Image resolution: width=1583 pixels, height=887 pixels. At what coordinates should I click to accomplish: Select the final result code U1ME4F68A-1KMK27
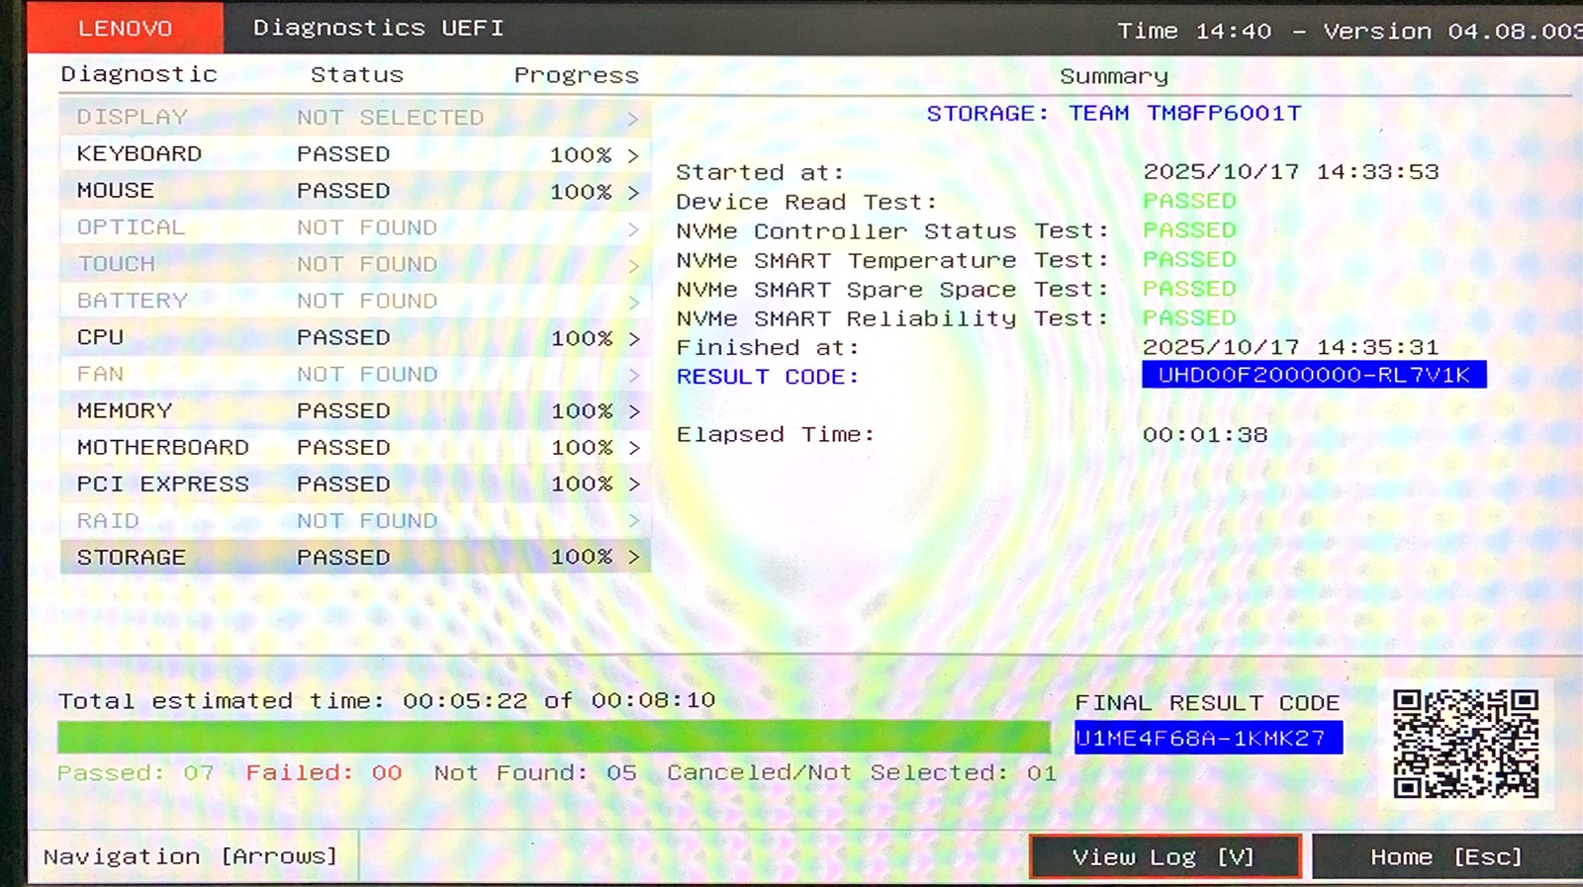click(1208, 738)
